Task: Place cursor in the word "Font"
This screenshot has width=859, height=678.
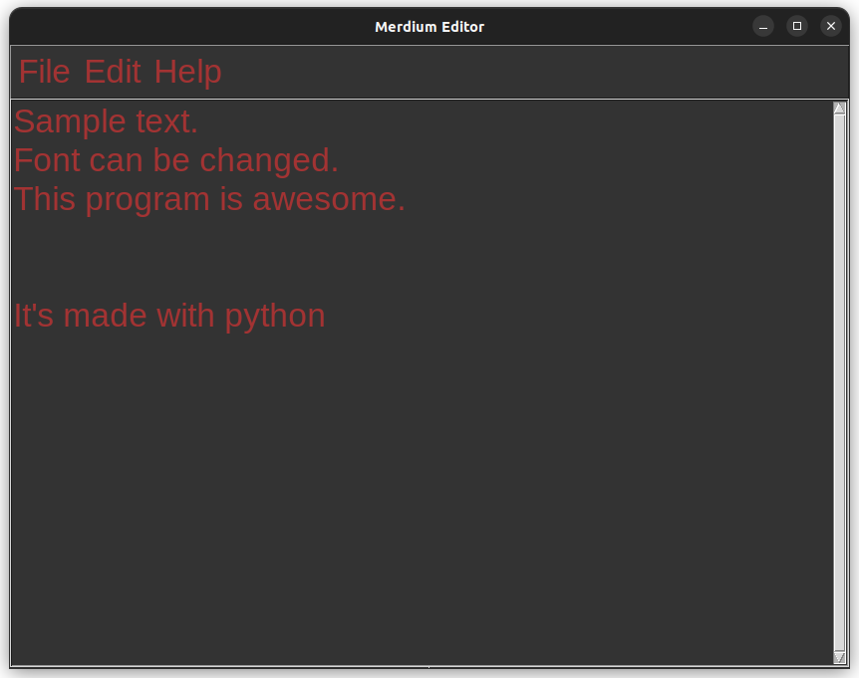Action: (46, 160)
